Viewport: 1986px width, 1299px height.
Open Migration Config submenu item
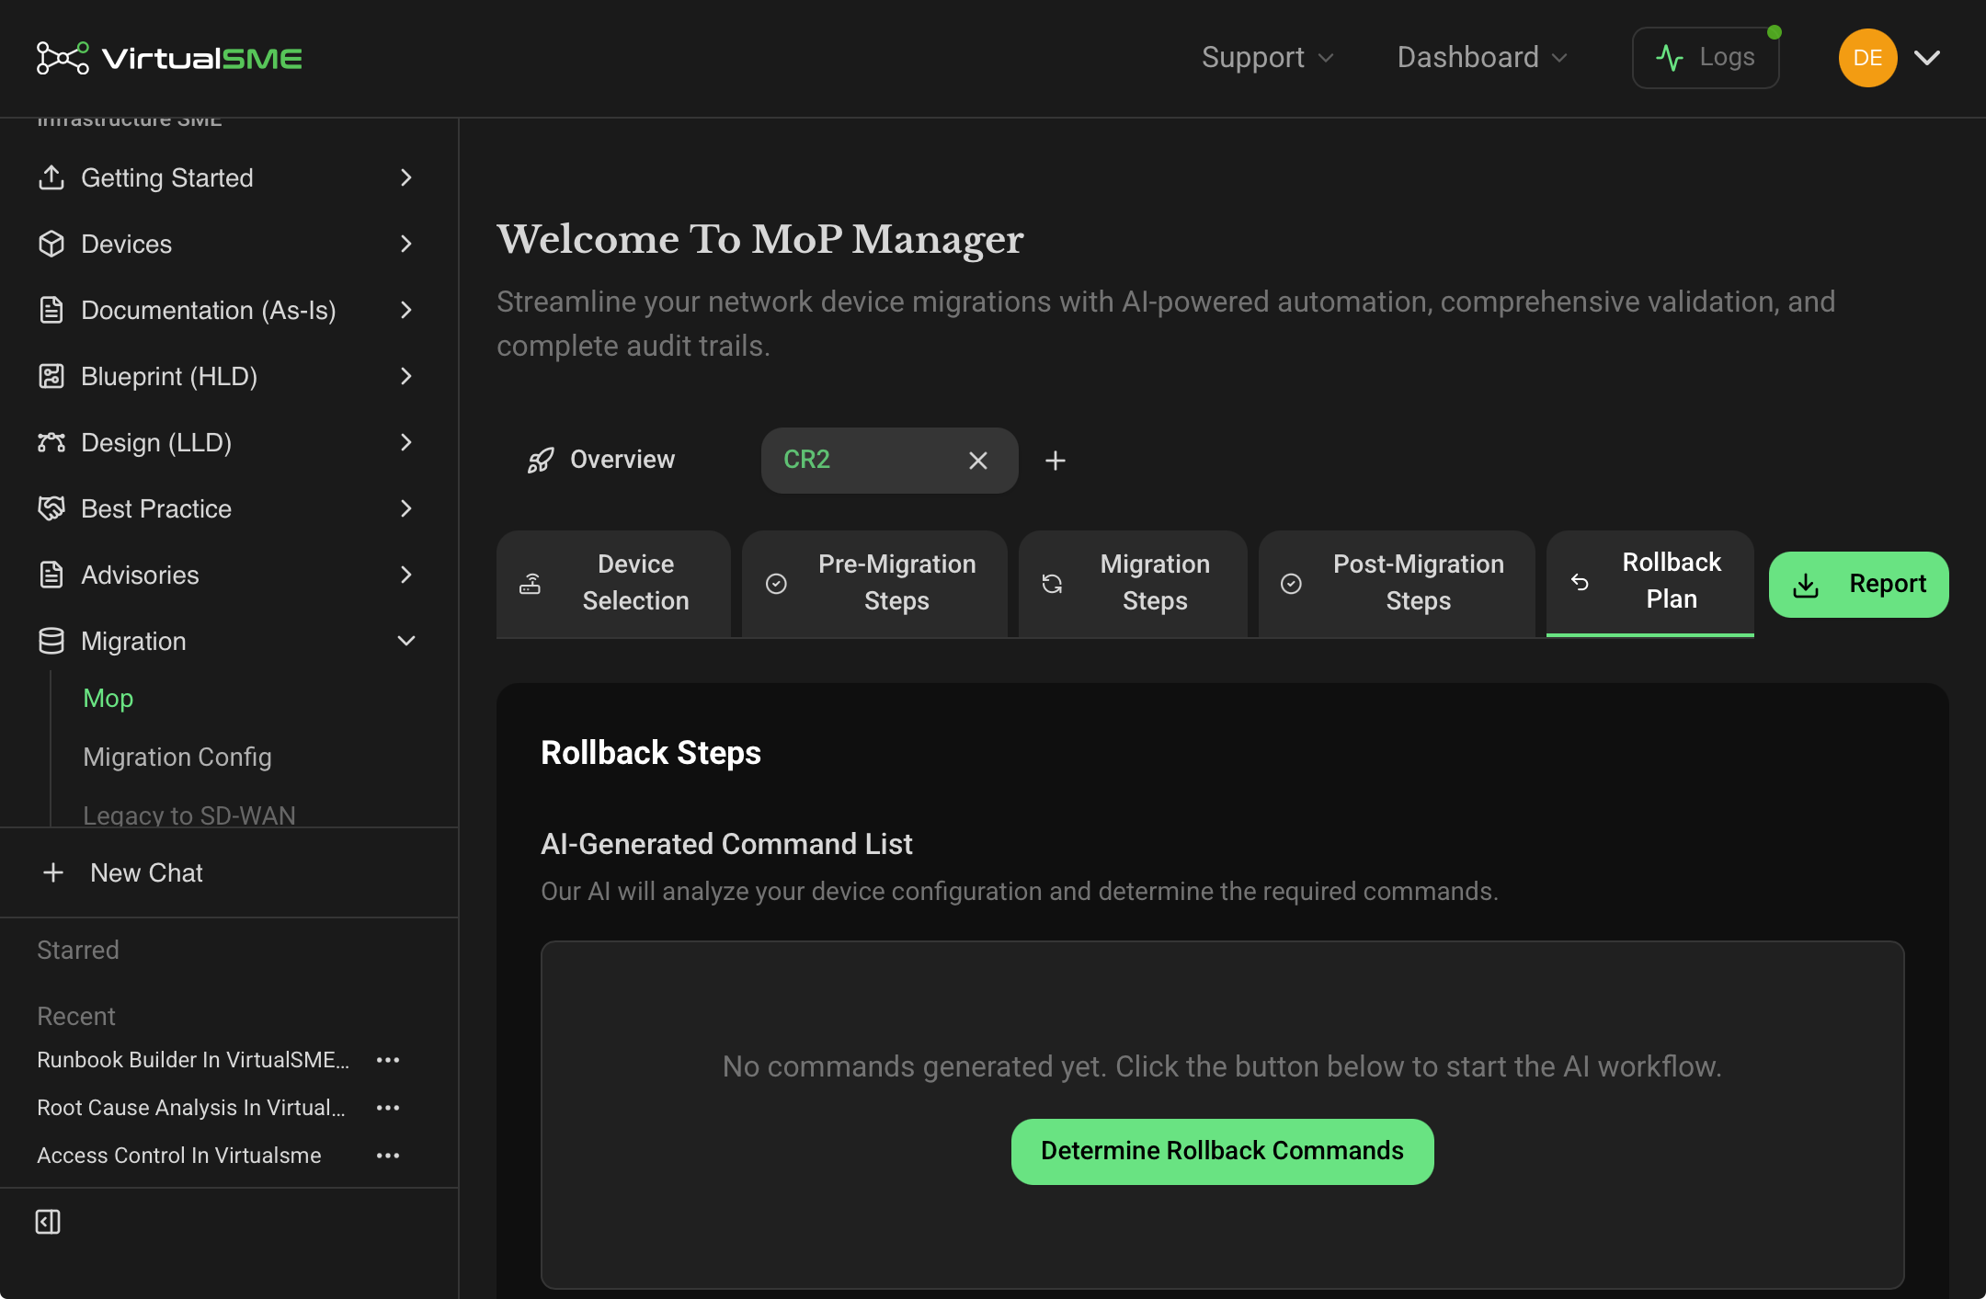click(x=177, y=758)
